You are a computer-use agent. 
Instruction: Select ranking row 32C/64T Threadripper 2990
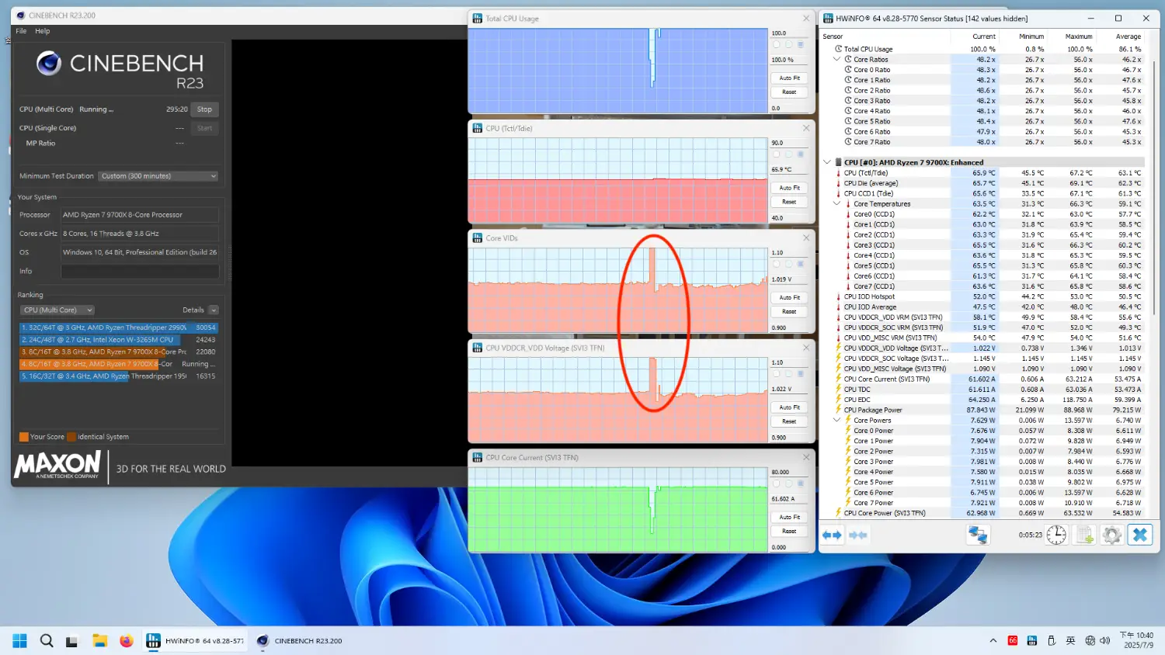[x=118, y=327]
